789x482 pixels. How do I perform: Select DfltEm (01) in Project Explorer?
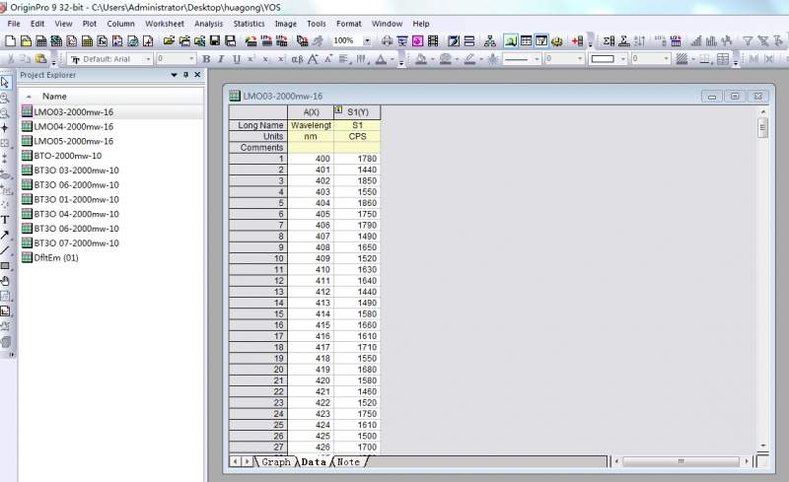pyautogui.click(x=56, y=258)
